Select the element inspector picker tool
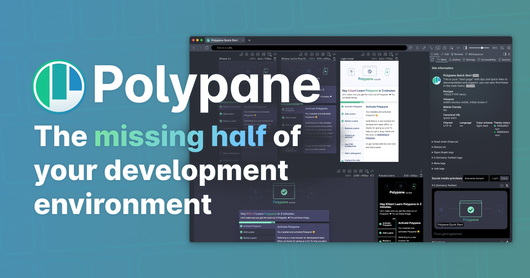530x278 pixels. pyautogui.click(x=452, y=48)
